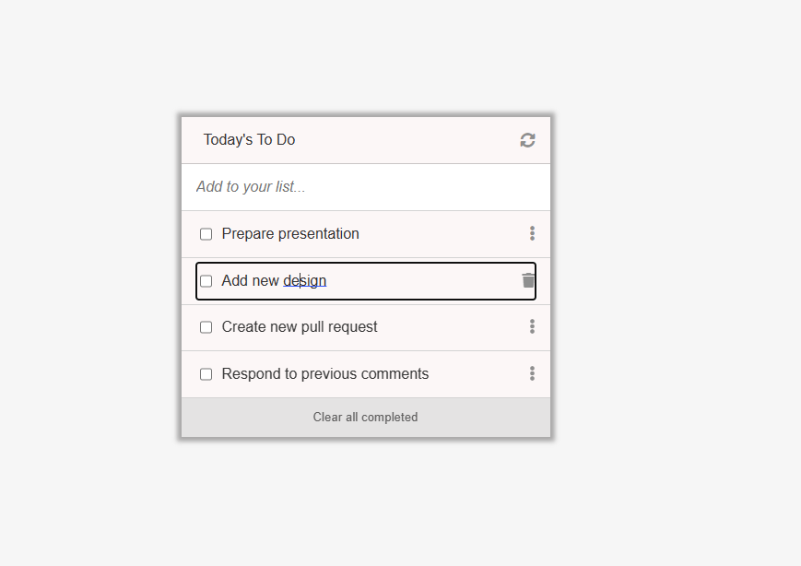Select the Respond to previous comments task text
This screenshot has height=566, width=801.
(324, 374)
